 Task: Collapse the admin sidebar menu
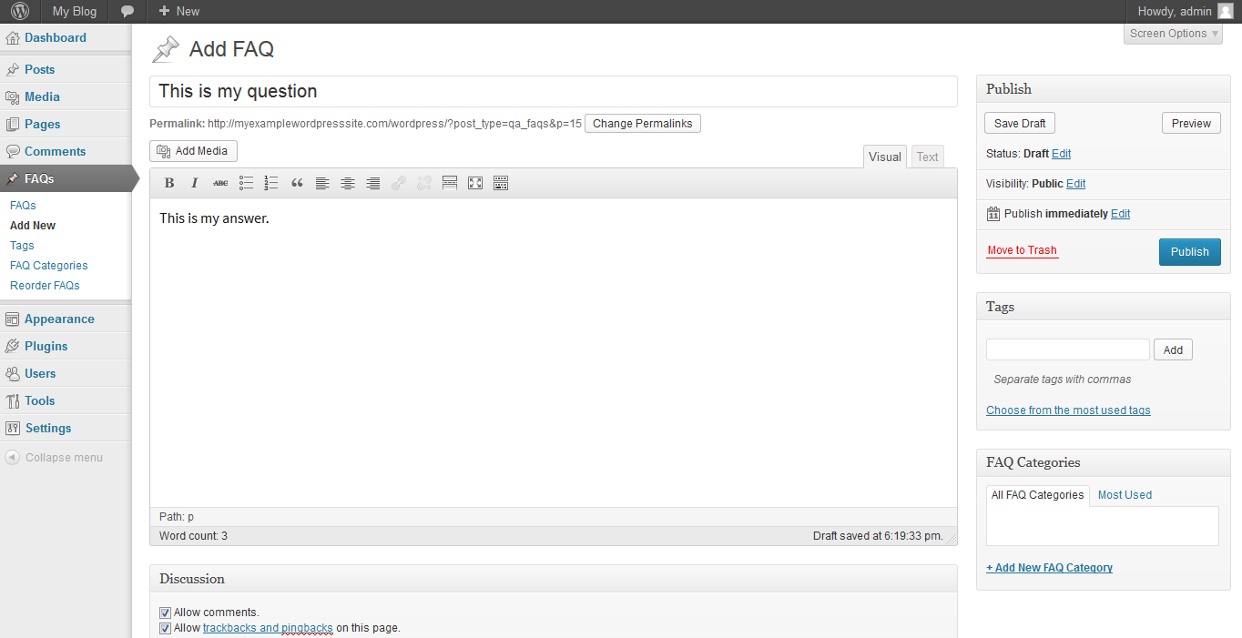[55, 458]
